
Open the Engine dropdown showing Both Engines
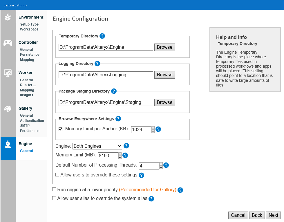[x=97, y=146]
